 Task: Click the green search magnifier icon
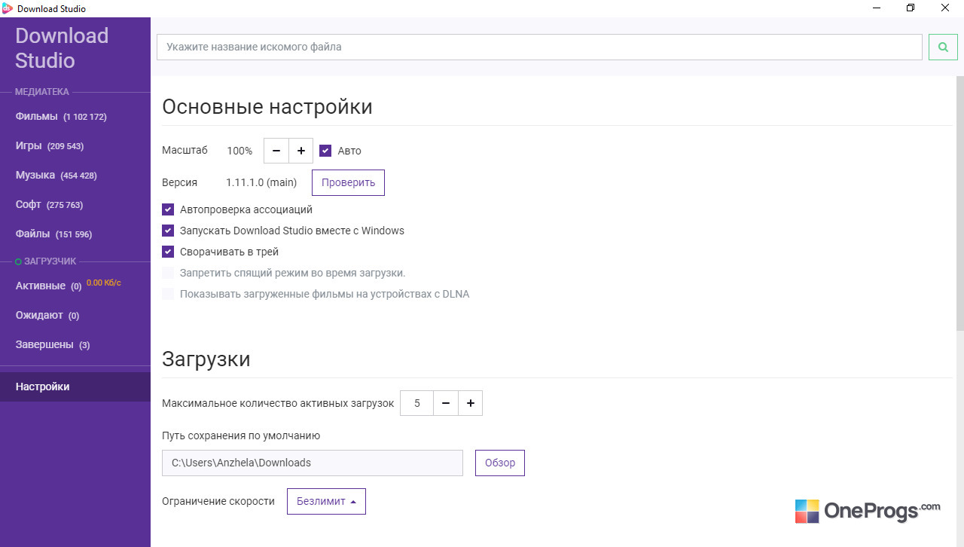pos(943,47)
